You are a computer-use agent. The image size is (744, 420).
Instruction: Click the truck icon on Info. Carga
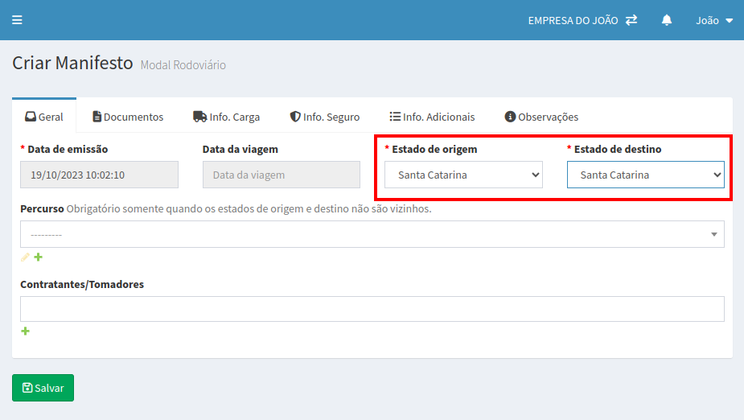[199, 117]
